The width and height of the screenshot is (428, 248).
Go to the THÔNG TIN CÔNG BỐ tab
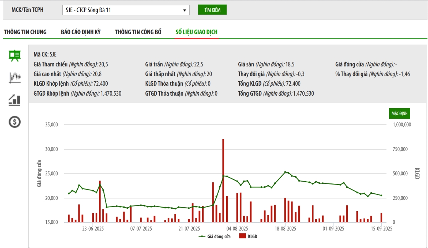point(138,32)
